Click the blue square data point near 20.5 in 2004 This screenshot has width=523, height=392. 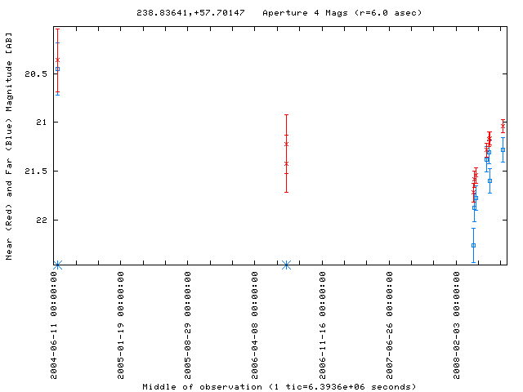click(x=58, y=69)
